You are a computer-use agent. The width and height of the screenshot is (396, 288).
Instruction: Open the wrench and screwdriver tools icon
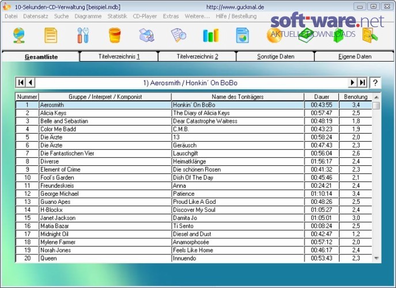coord(83,35)
